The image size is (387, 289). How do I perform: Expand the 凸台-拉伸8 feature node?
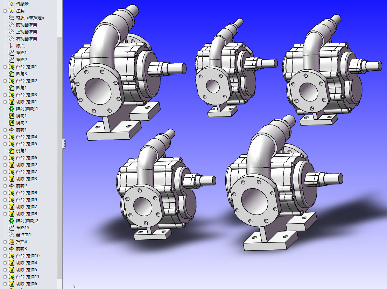coord(5,192)
